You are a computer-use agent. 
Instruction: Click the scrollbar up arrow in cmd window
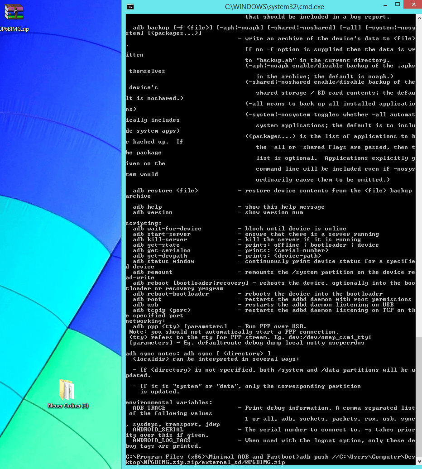point(419,18)
